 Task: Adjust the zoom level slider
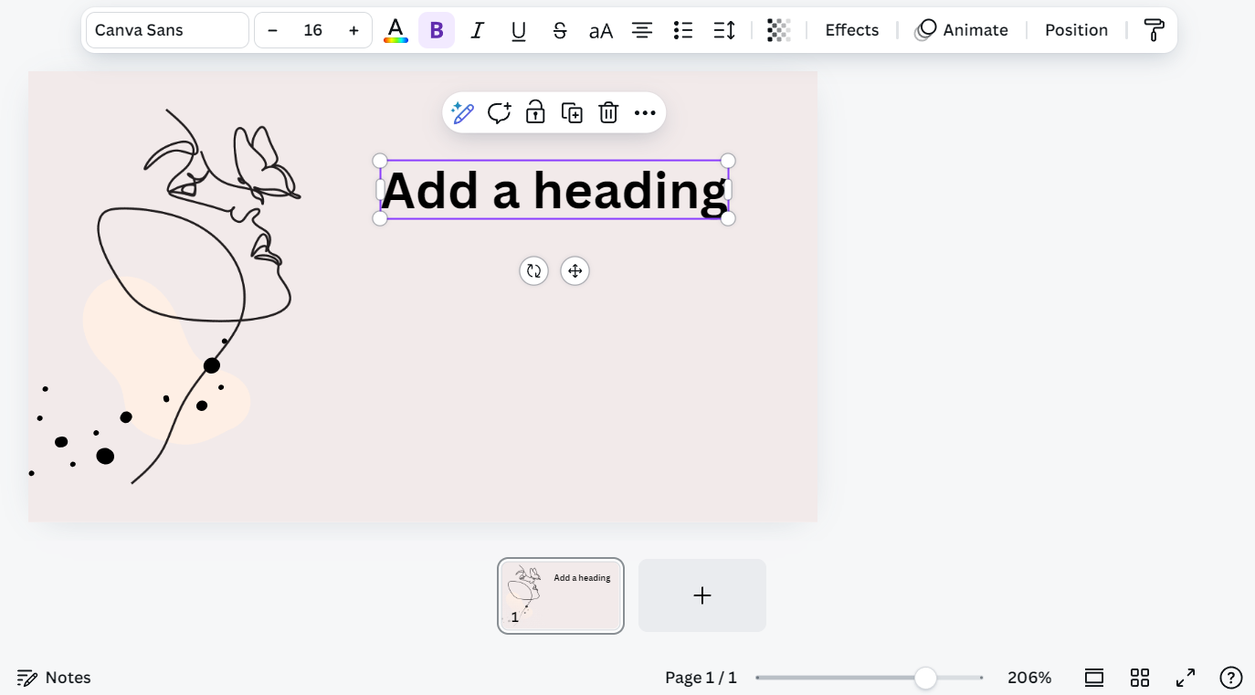[925, 677]
